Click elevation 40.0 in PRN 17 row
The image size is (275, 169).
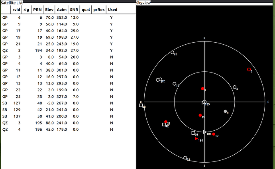coord(50,31)
